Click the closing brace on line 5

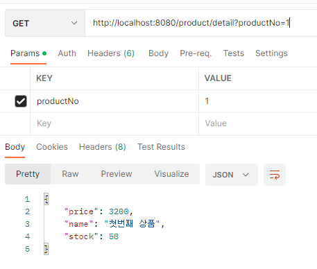pos(46,249)
